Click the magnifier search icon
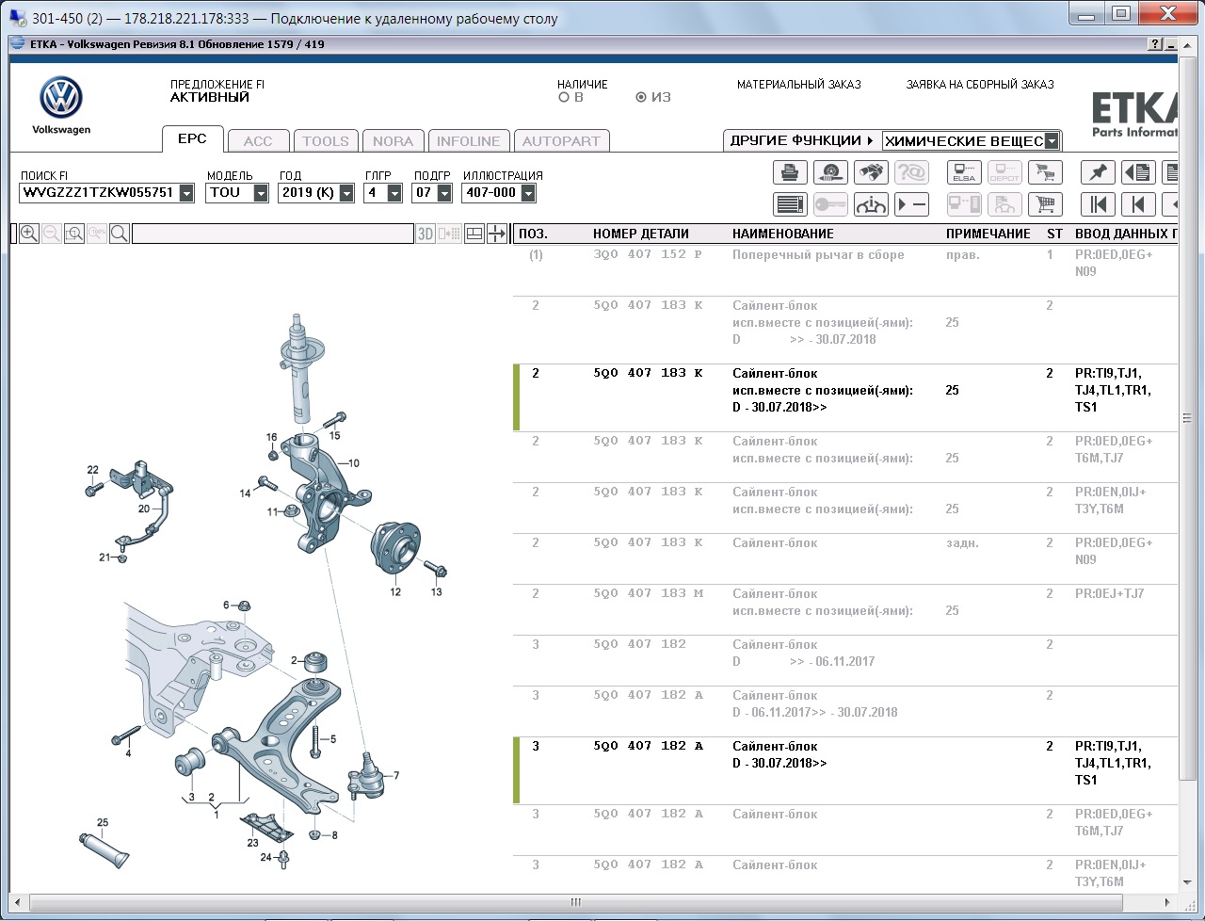 pos(120,234)
